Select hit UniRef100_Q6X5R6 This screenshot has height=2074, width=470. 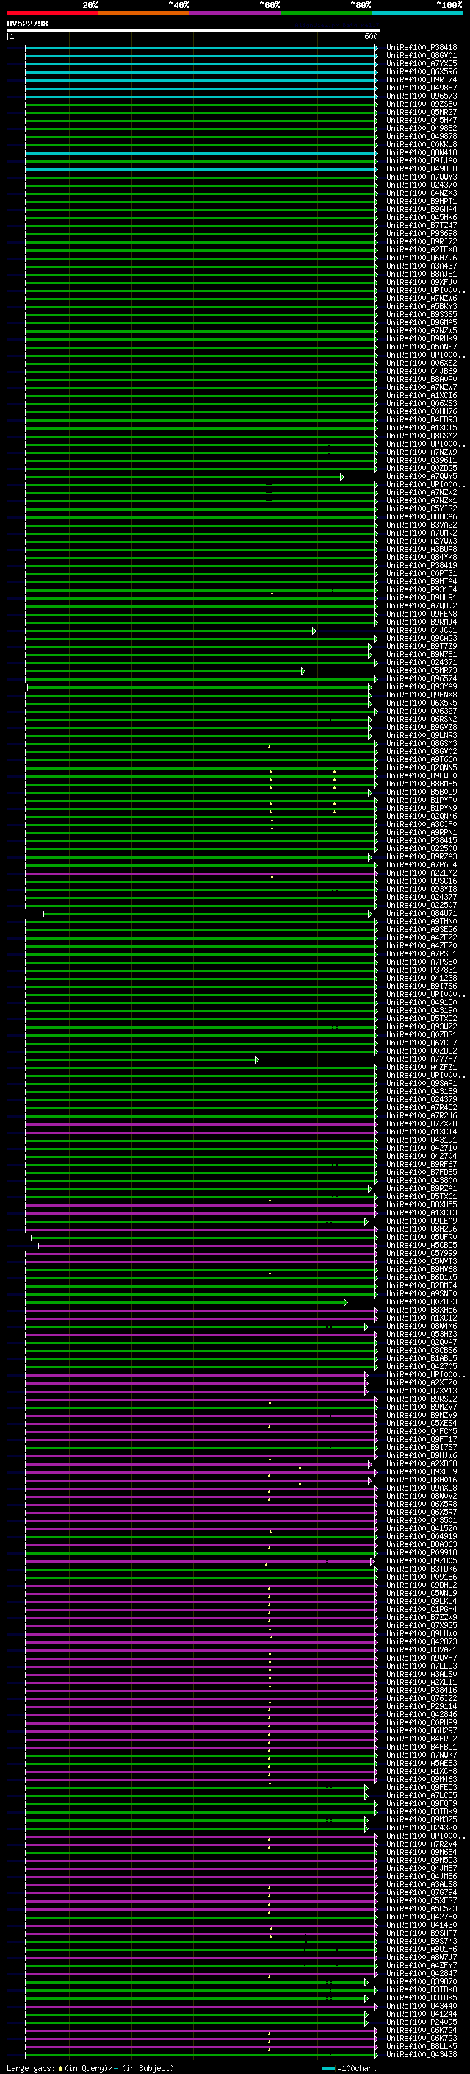click(421, 71)
